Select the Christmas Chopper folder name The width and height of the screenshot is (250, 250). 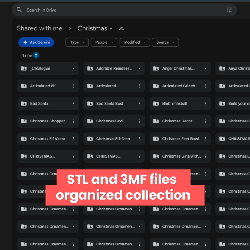click(47, 121)
